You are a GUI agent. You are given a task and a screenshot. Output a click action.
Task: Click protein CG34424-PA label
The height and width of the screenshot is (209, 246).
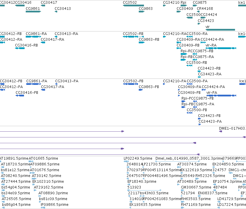point(213,87)
